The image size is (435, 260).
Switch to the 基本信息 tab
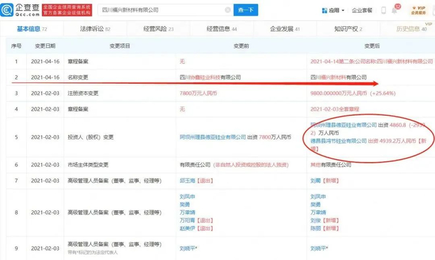pos(32,29)
